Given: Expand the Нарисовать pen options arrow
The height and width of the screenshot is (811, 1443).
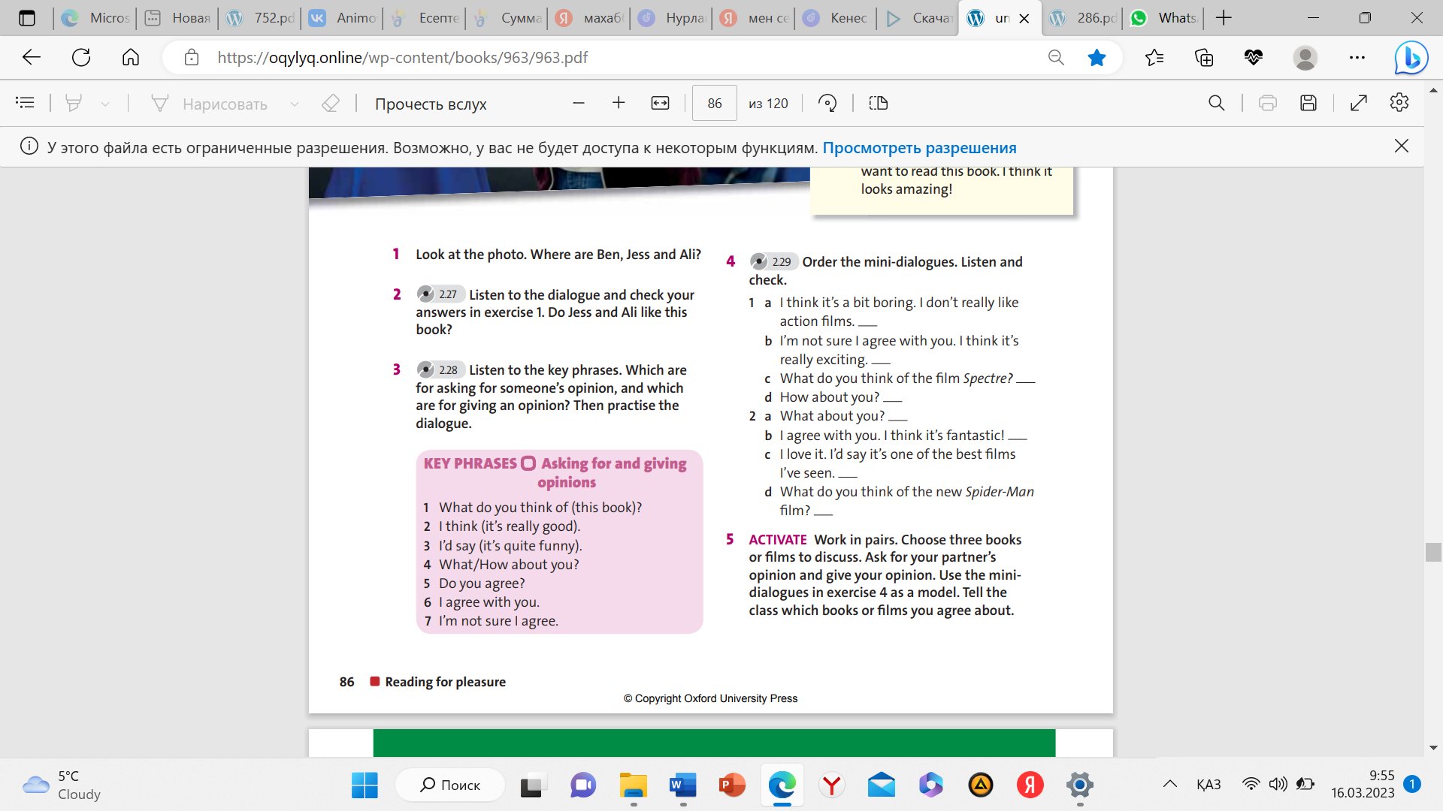Looking at the screenshot, I should (x=295, y=104).
